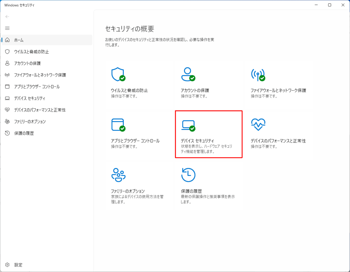The height and width of the screenshot is (272, 350).
Task: Click the セキュリティの概要 page heading
Action: [x=130, y=29]
